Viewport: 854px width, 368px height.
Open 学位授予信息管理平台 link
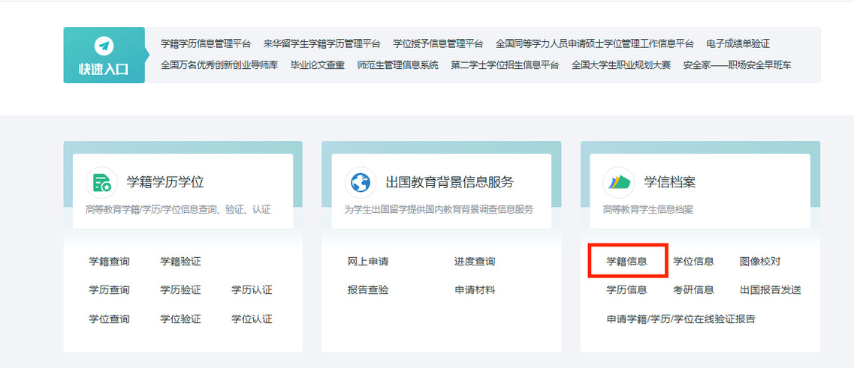click(x=438, y=43)
